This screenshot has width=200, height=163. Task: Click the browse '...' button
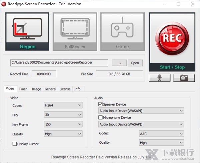pos(119,63)
